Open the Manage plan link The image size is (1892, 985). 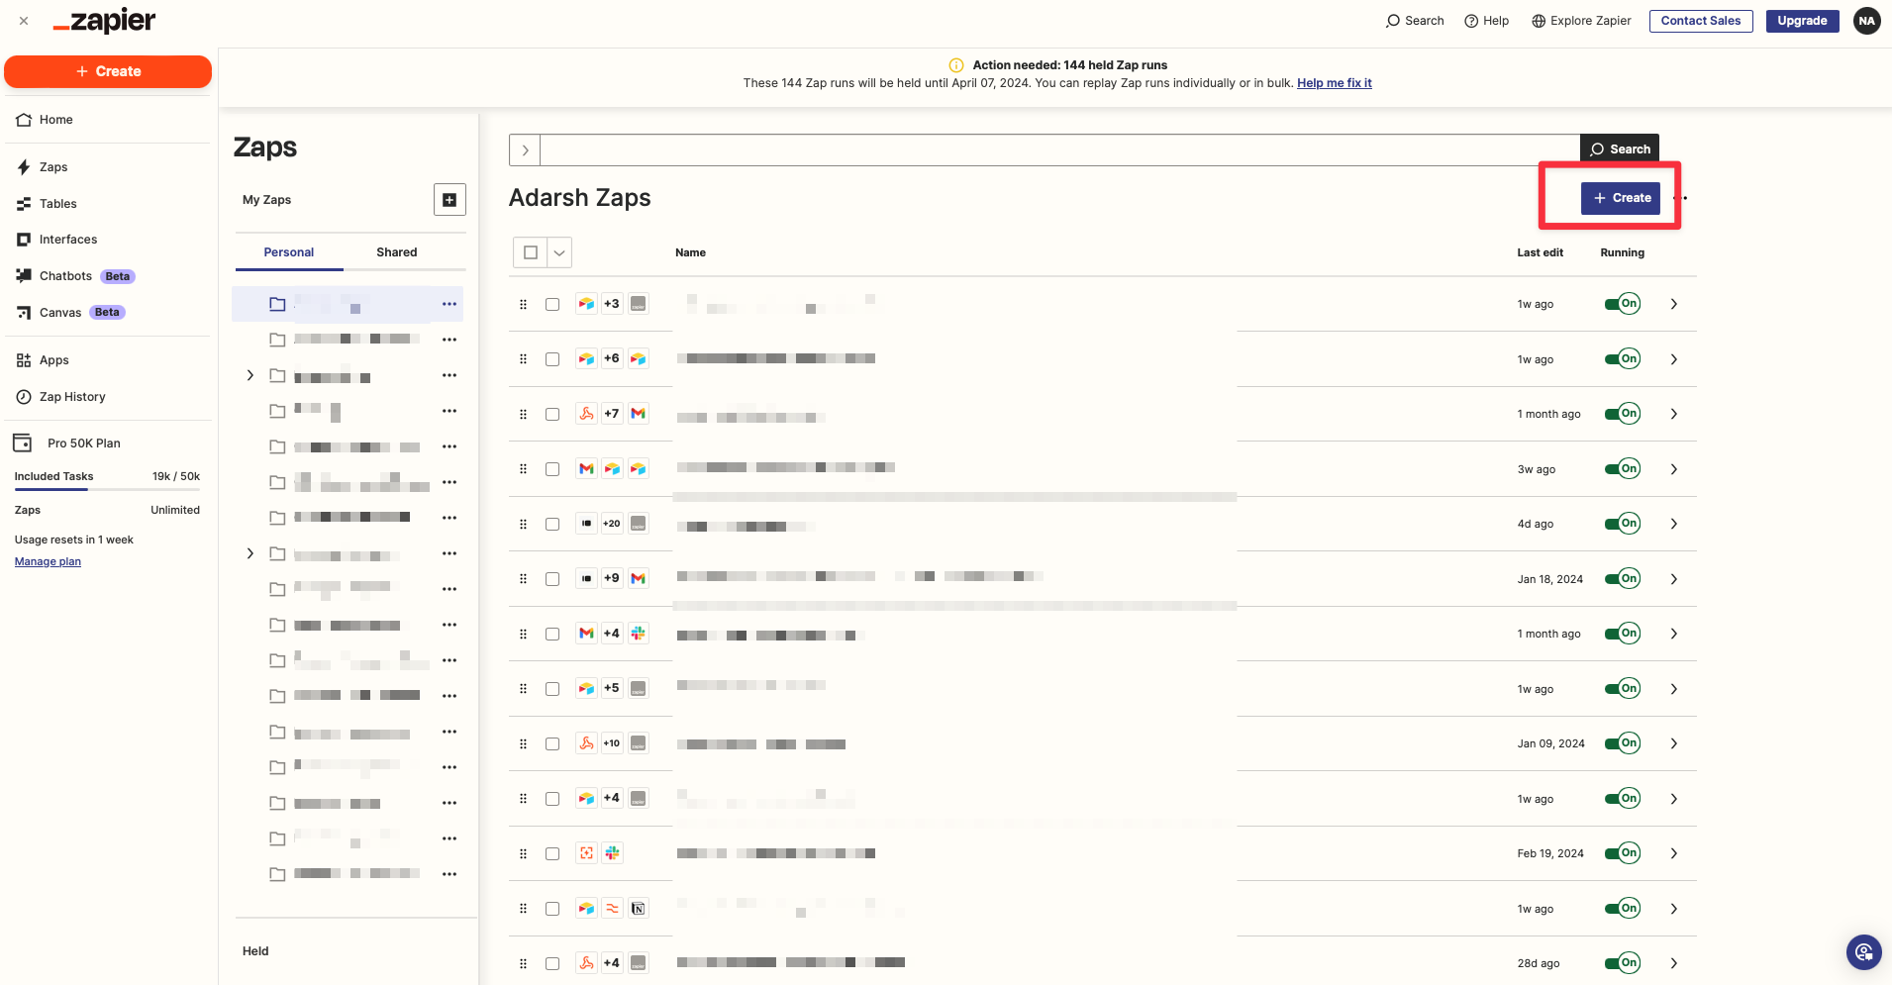click(48, 561)
